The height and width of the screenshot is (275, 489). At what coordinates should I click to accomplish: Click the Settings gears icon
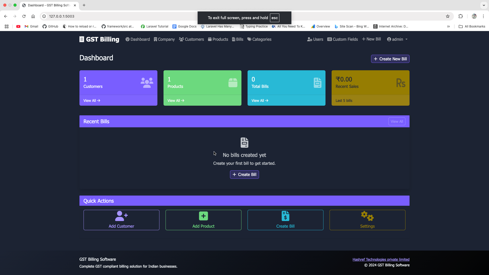coord(367,216)
